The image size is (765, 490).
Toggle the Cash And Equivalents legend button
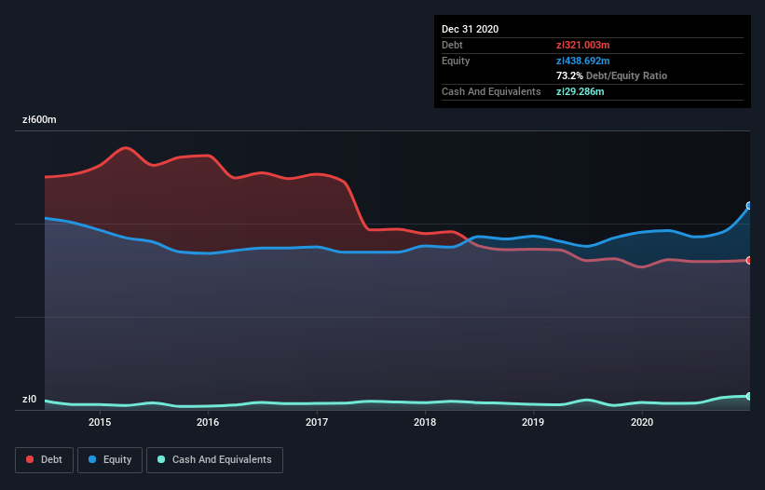tap(214, 460)
